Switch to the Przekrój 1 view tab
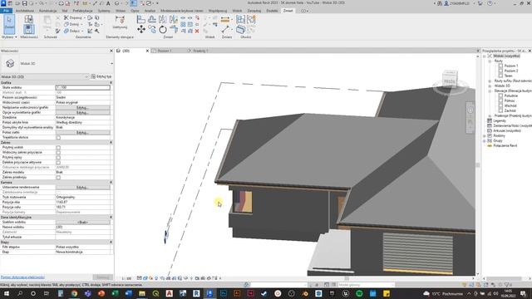This screenshot has width=532, height=299. (x=200, y=51)
